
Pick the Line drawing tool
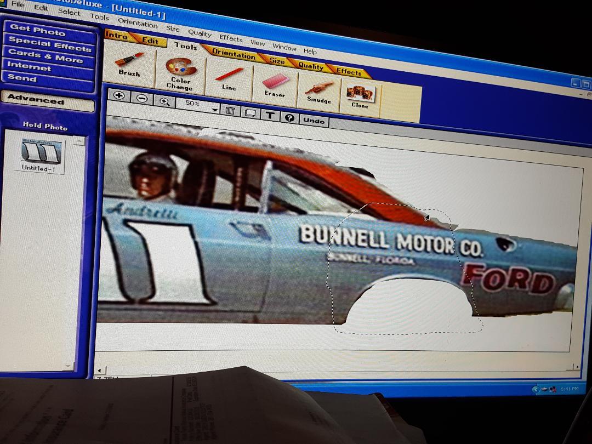click(x=229, y=79)
